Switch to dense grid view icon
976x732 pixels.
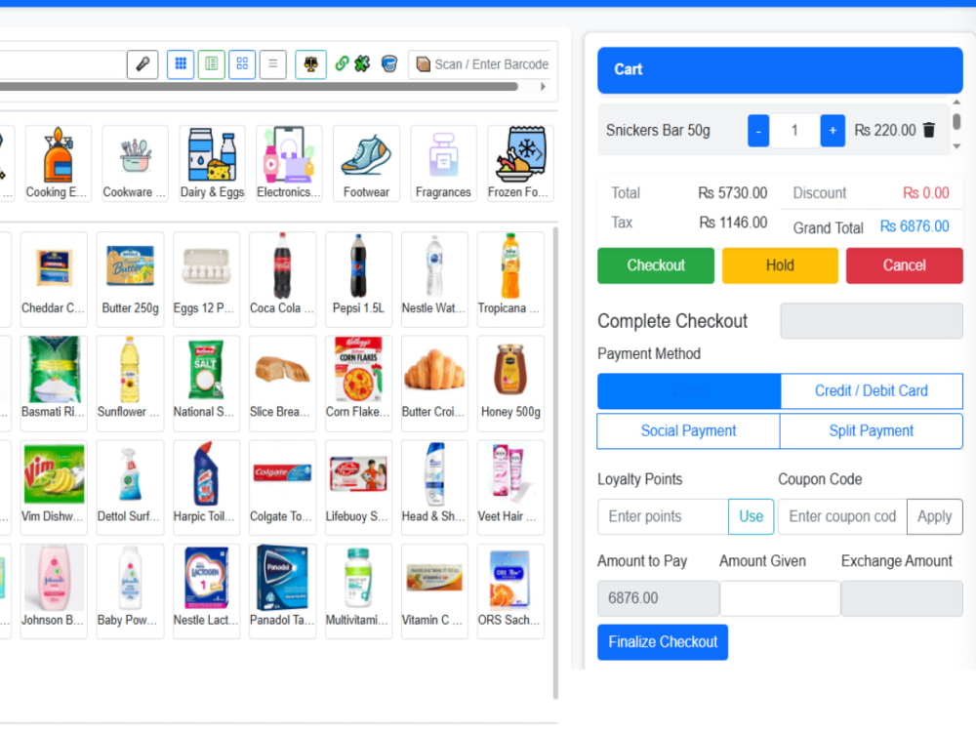pos(181,64)
